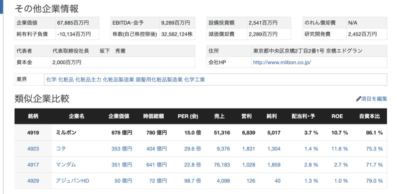Click the 企業価値 column header
The width and height of the screenshot is (397, 194).
click(x=119, y=116)
